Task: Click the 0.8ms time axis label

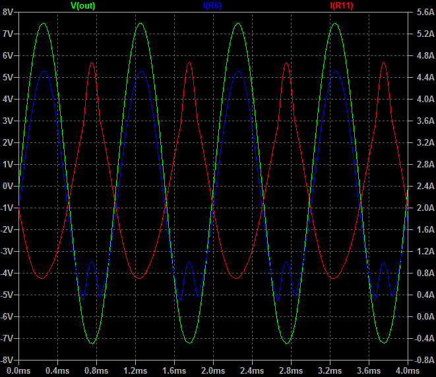Action: 96,370
